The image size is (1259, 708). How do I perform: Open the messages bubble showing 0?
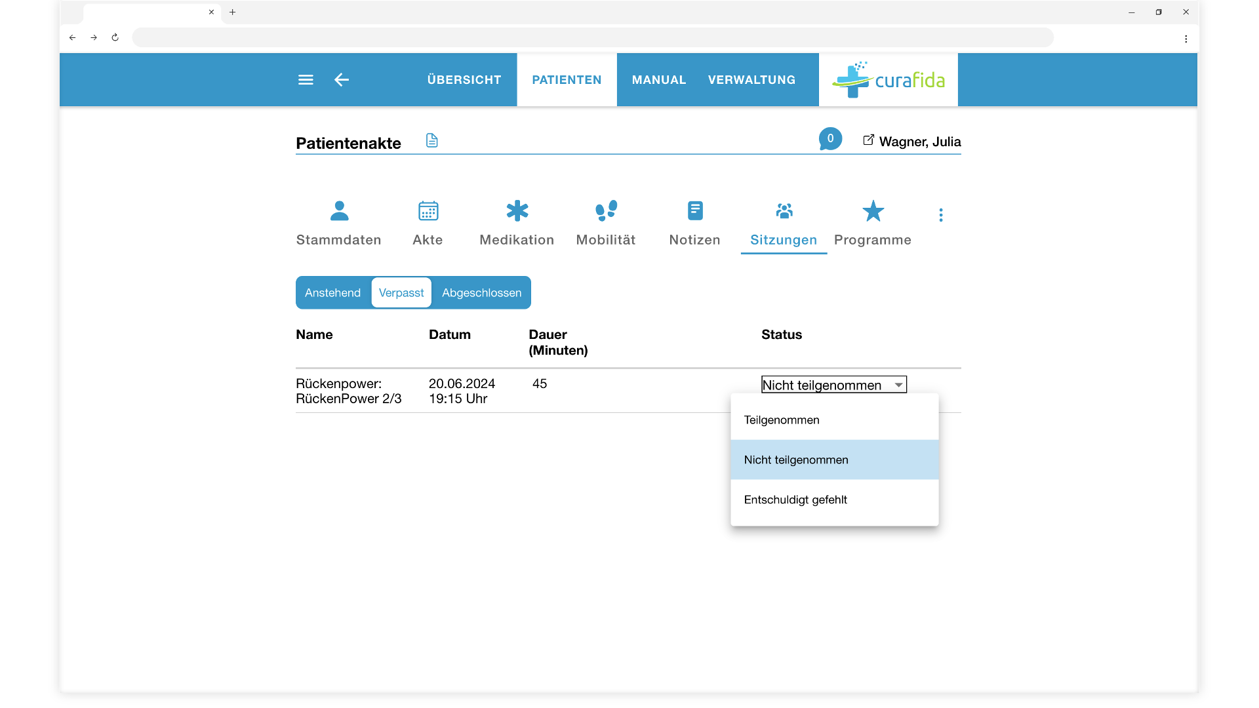click(x=830, y=139)
